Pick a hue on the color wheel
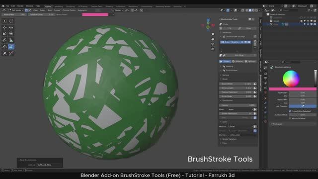Image resolution: width=318 pixels, height=179 pixels. click(x=291, y=79)
